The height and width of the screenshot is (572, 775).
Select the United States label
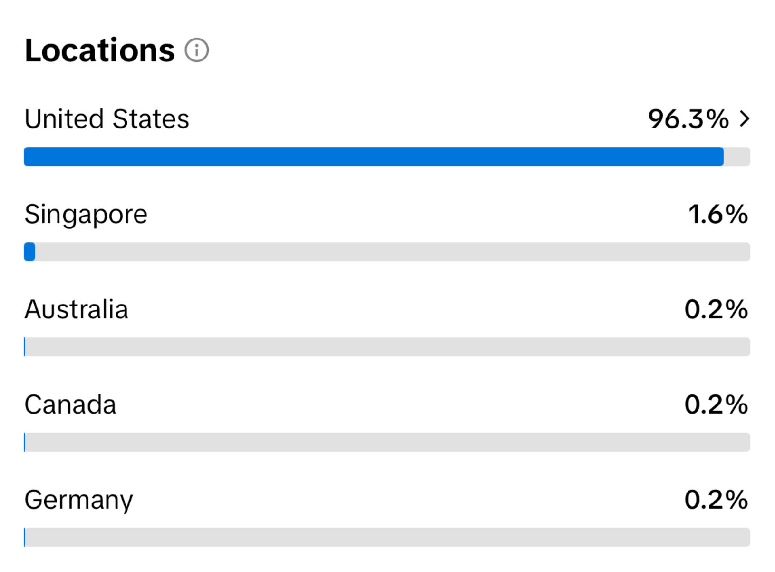pos(107,118)
